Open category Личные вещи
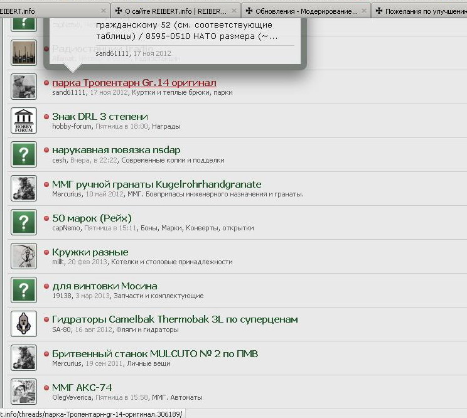The image size is (467, 418). coord(149,364)
